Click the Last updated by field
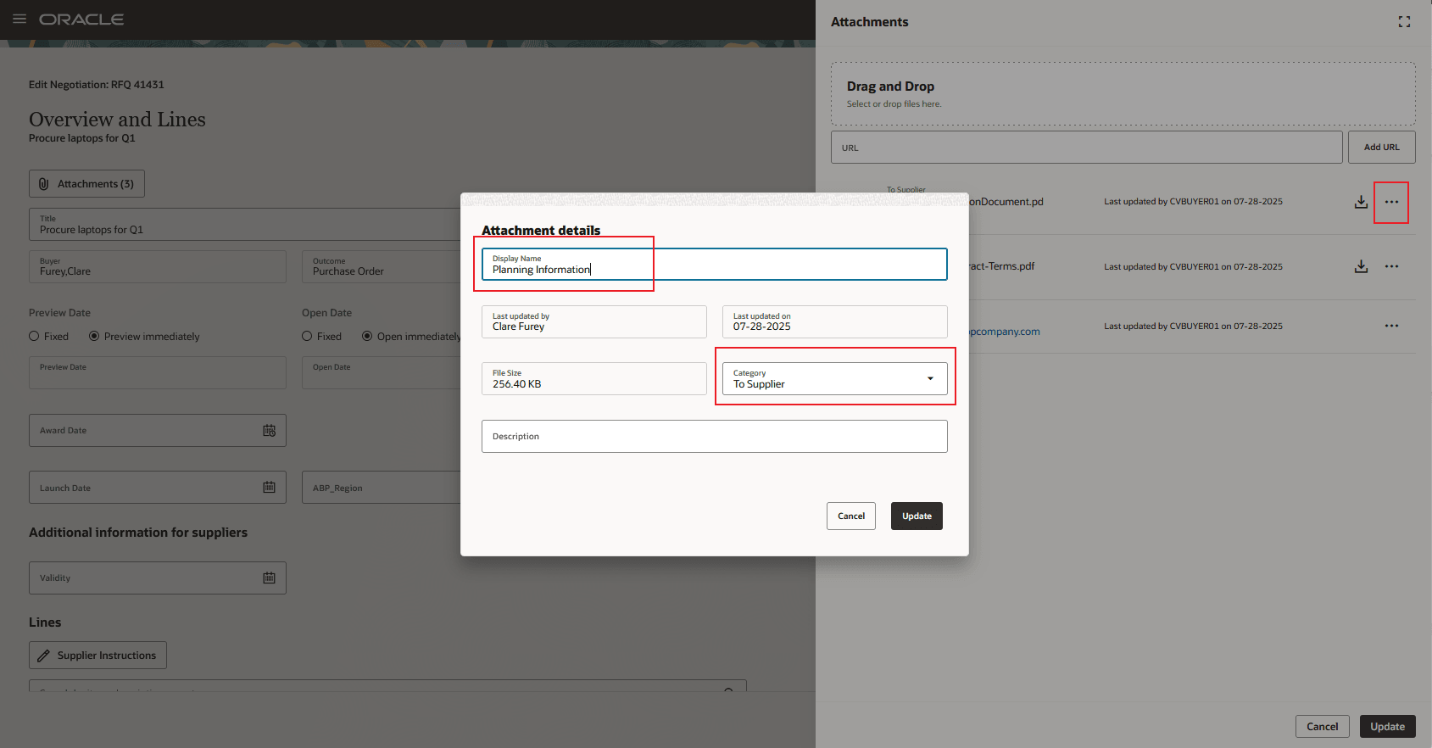1432x748 pixels. (x=593, y=321)
